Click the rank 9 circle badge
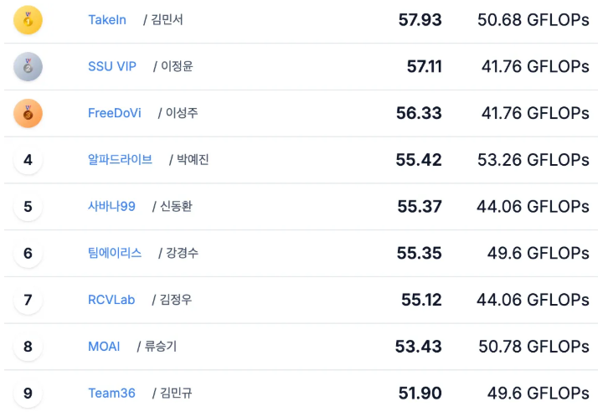The image size is (603, 417). [28, 393]
